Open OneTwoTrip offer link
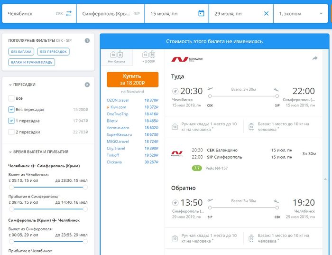 pos(117,114)
